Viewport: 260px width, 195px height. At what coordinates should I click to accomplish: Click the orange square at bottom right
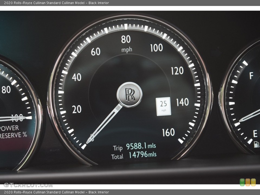248,182
